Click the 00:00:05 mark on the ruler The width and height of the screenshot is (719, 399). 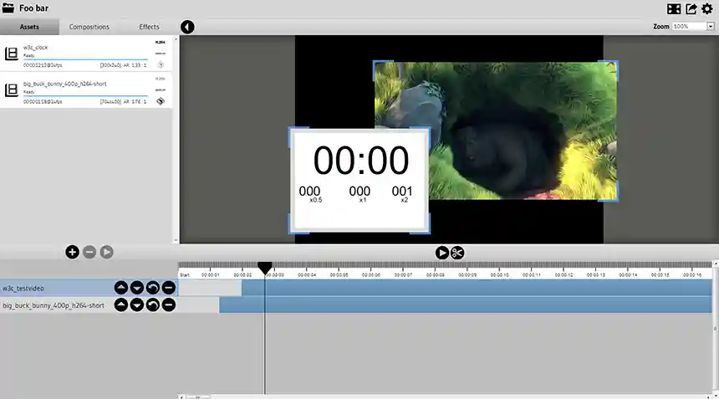(339, 275)
